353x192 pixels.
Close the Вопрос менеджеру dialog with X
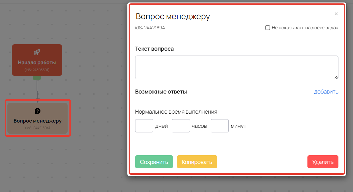(x=336, y=14)
